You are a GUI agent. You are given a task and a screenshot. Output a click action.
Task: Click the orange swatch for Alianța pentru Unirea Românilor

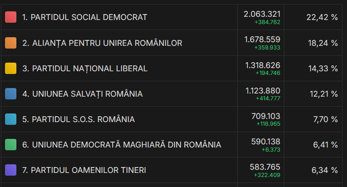tap(10, 43)
